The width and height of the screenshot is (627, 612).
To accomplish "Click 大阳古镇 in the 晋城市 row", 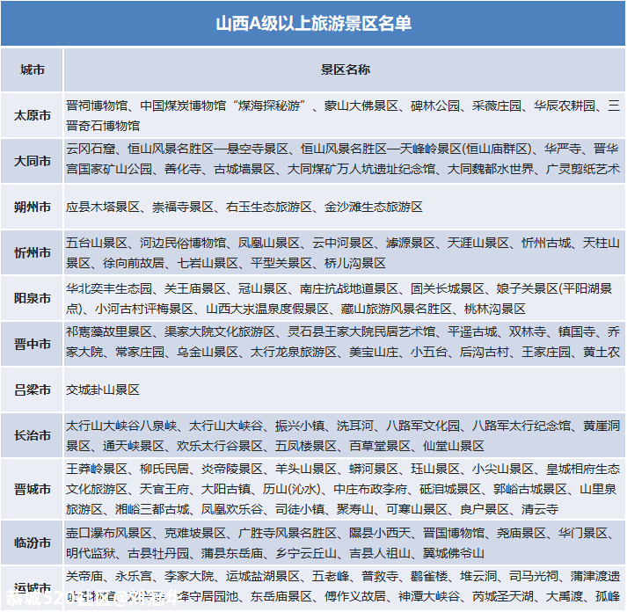I will coord(225,489).
